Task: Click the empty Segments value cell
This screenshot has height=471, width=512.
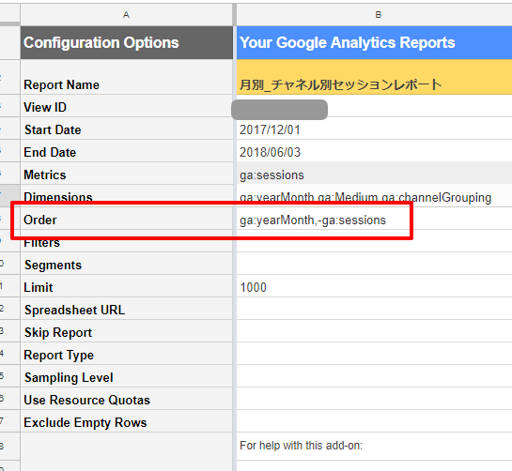Action: (x=374, y=264)
